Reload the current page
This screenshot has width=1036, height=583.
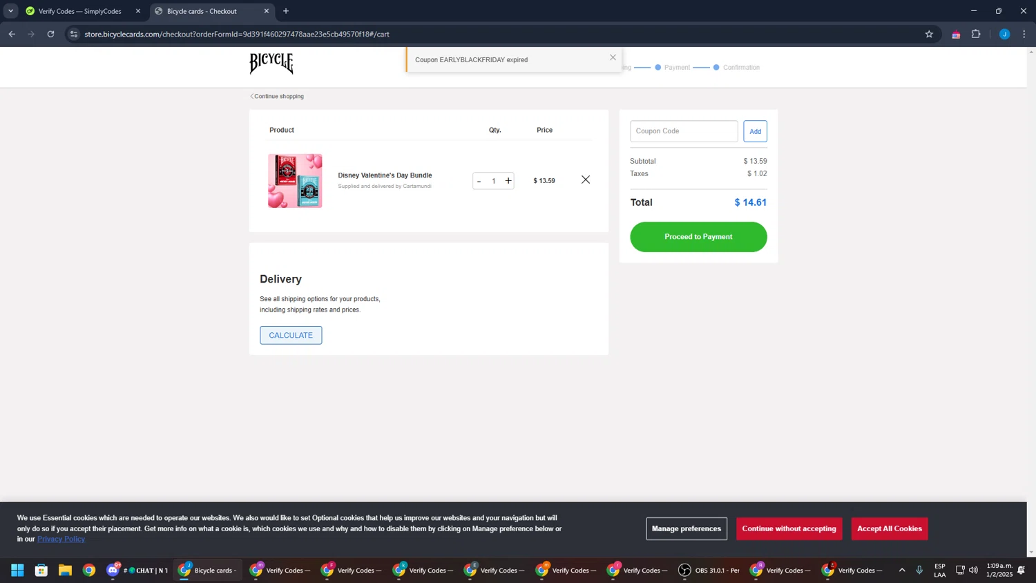50,34
